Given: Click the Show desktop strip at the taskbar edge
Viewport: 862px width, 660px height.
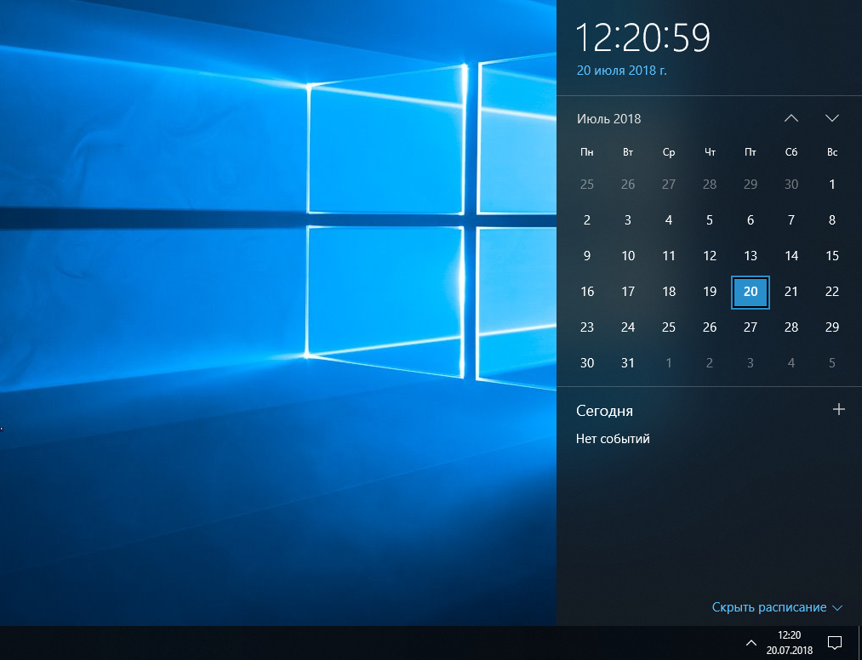Looking at the screenshot, I should pyautogui.click(x=859, y=642).
